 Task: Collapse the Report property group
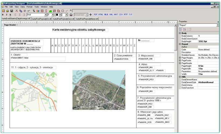[x=180, y=44]
